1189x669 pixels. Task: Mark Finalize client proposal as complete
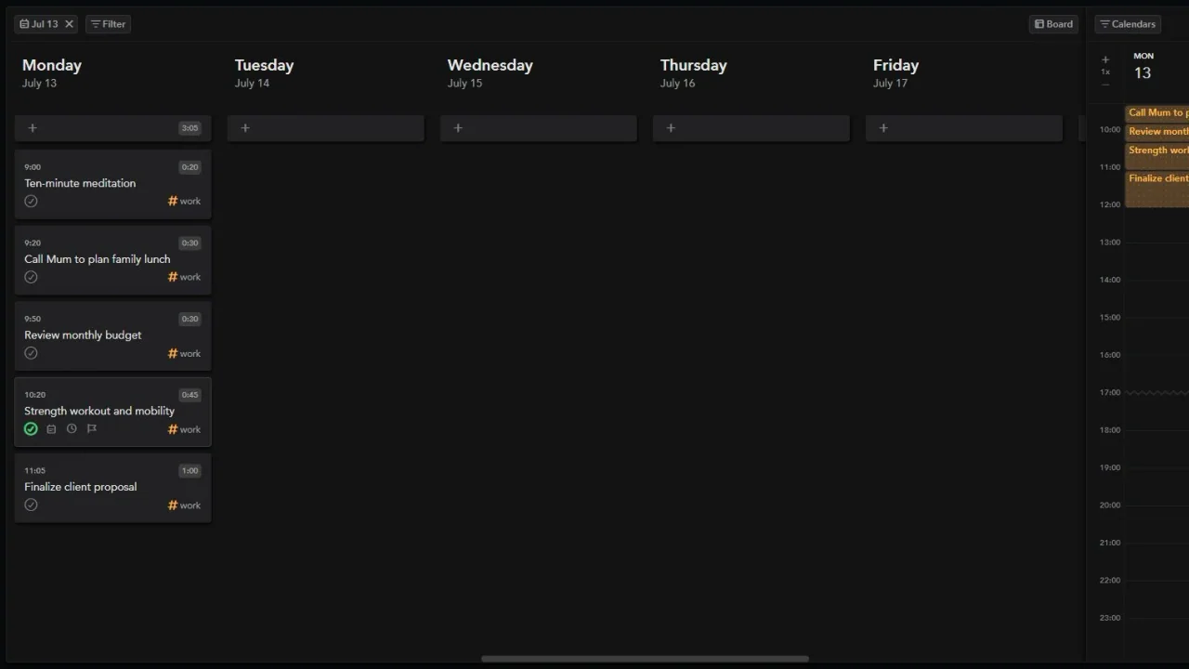[31, 505]
